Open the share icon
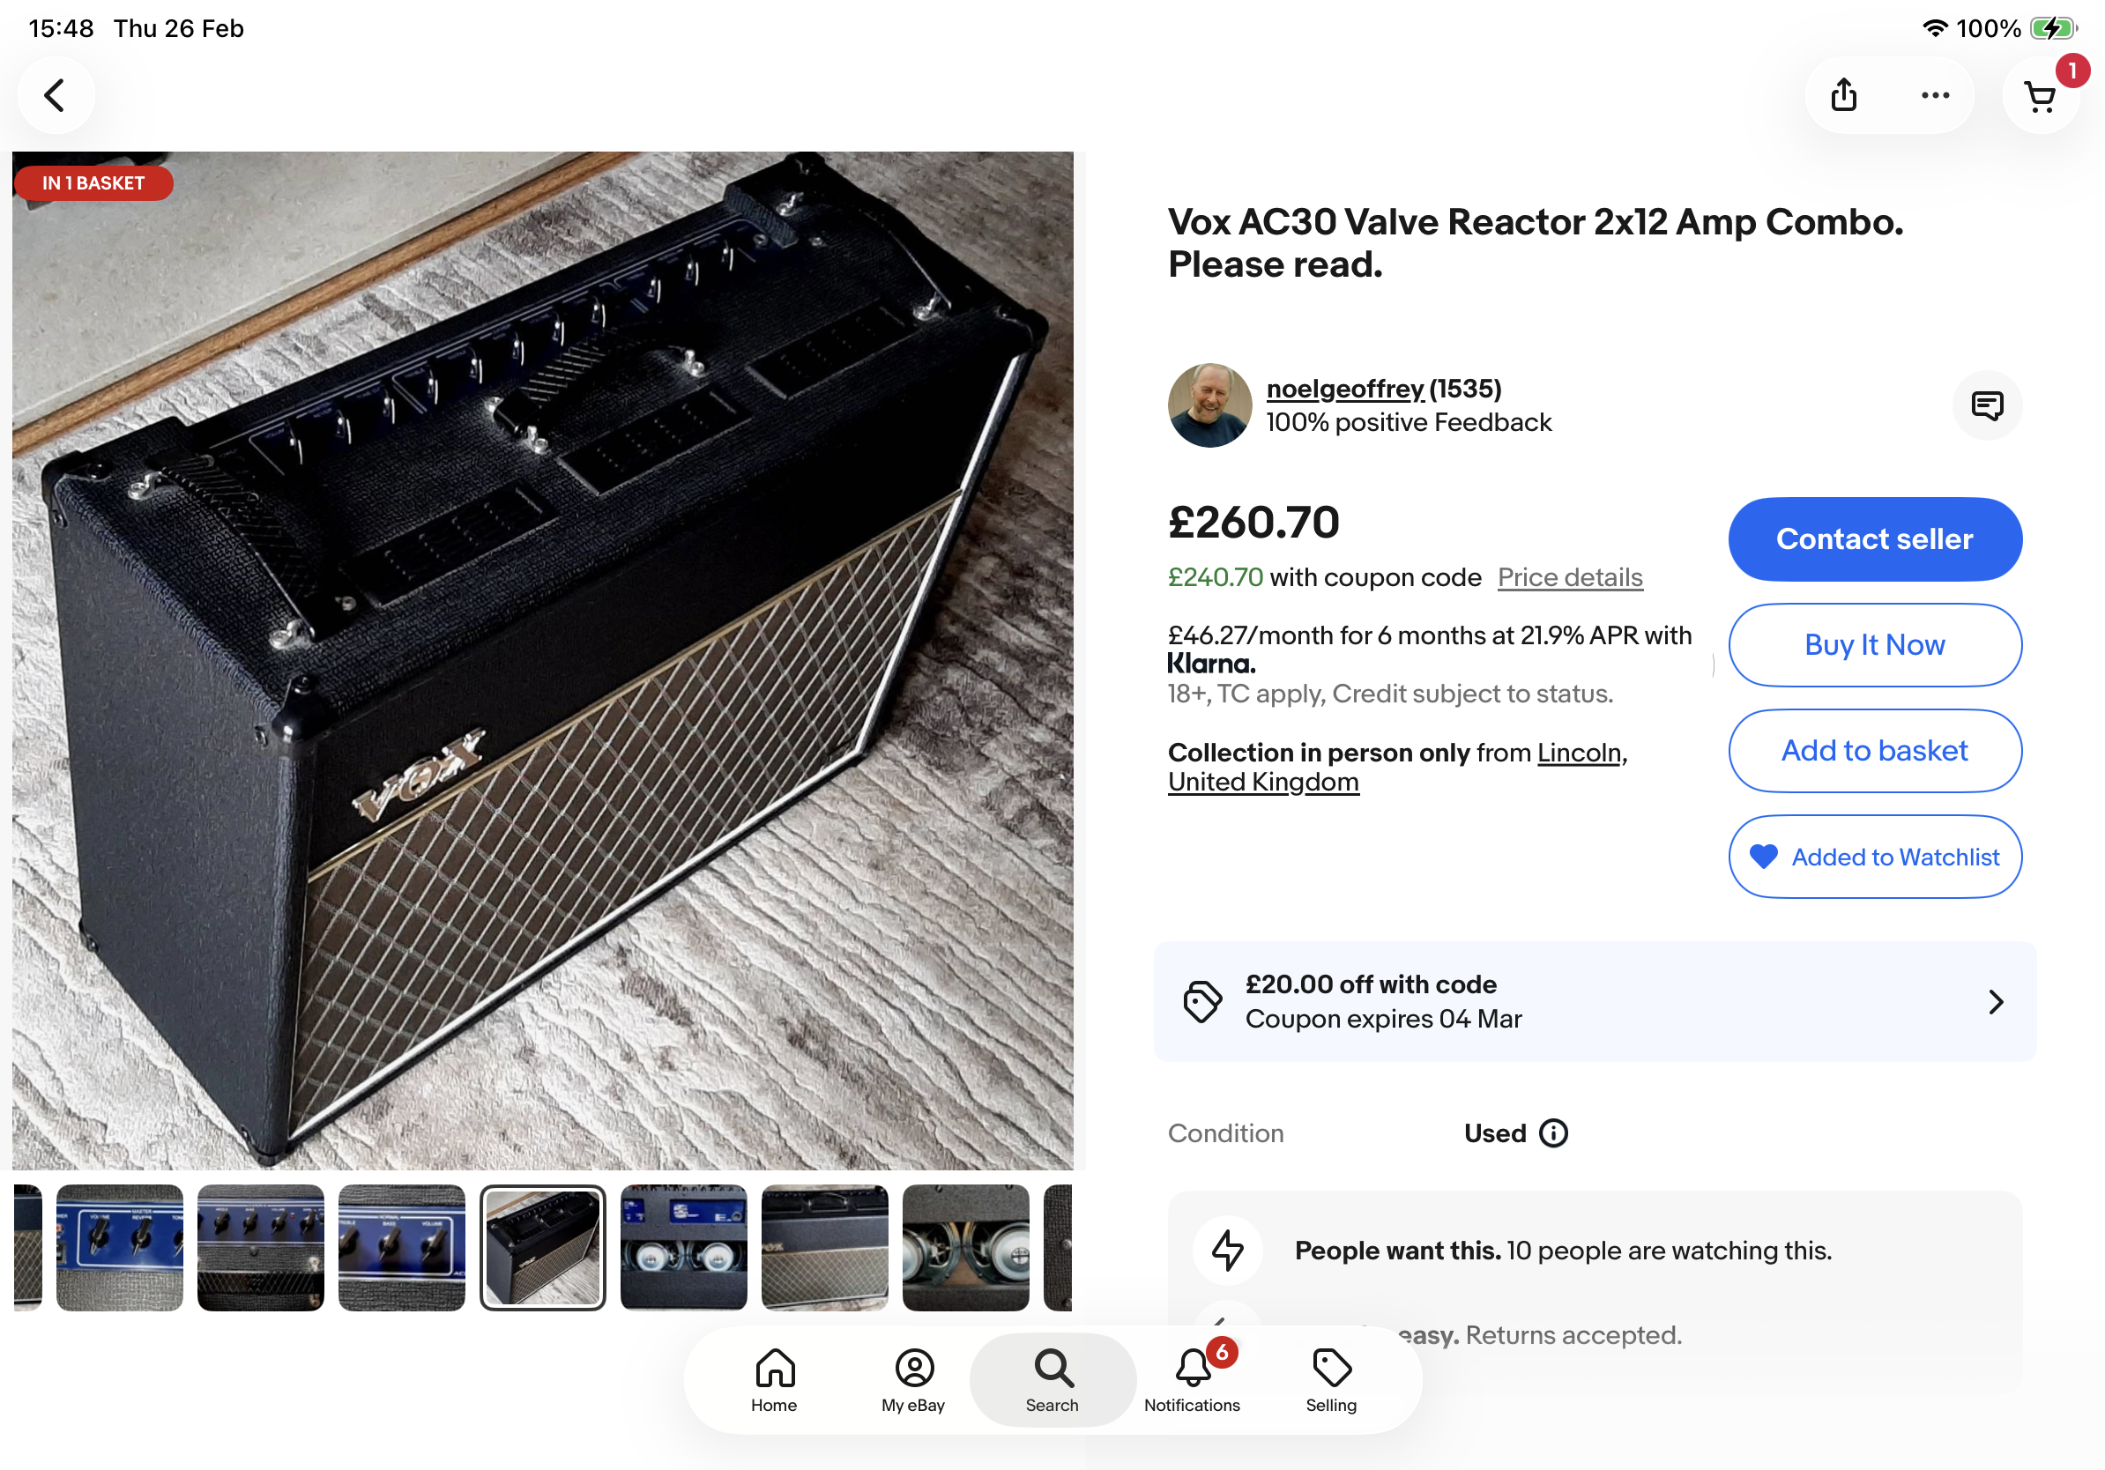This screenshot has width=2105, height=1470. click(x=1844, y=95)
